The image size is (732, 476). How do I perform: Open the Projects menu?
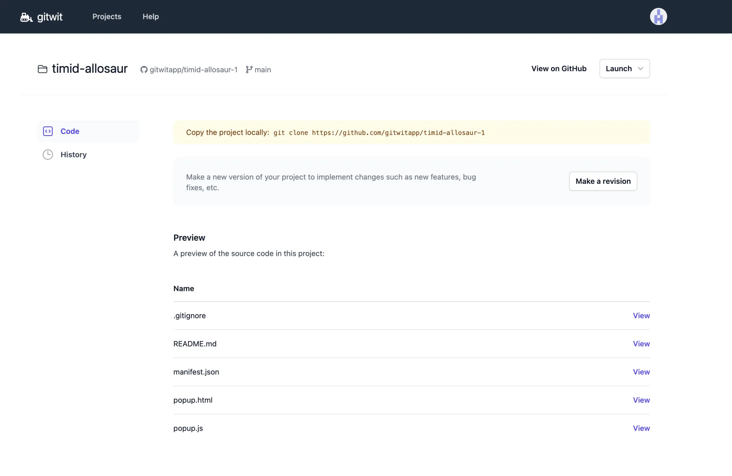coord(107,16)
